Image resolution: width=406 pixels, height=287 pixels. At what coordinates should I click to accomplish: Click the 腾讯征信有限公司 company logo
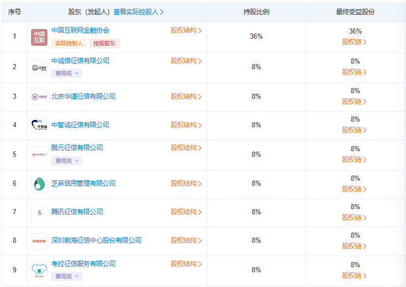click(x=39, y=213)
